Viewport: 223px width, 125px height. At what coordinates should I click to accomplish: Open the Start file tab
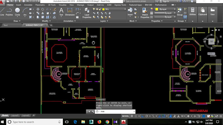(6, 25)
